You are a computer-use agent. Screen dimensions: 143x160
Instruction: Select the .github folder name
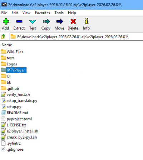click(x=13, y=89)
